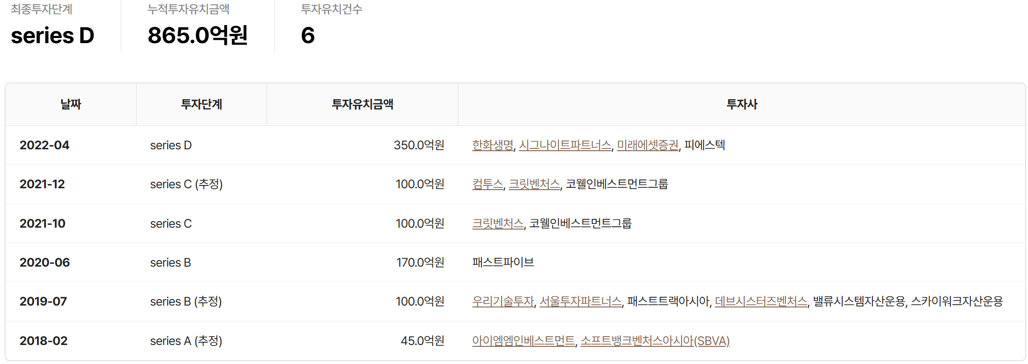Click the 날짜 column header
The height and width of the screenshot is (364, 1028).
click(x=71, y=104)
